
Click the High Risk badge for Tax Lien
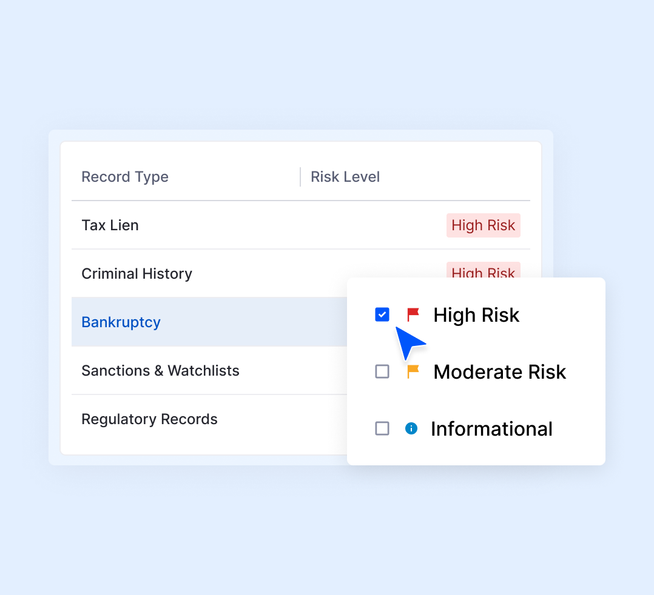[x=484, y=225]
